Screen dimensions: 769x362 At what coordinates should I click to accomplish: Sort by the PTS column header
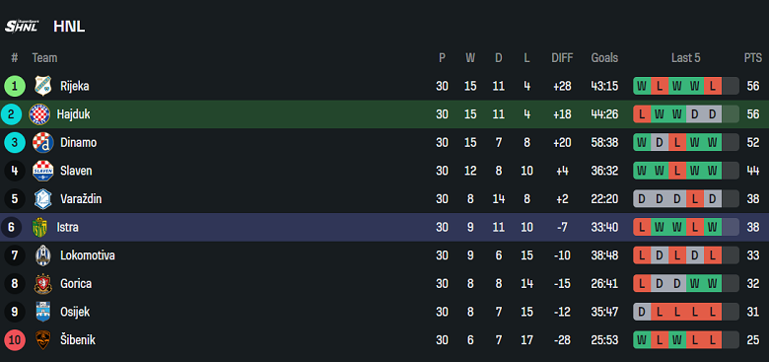(753, 58)
